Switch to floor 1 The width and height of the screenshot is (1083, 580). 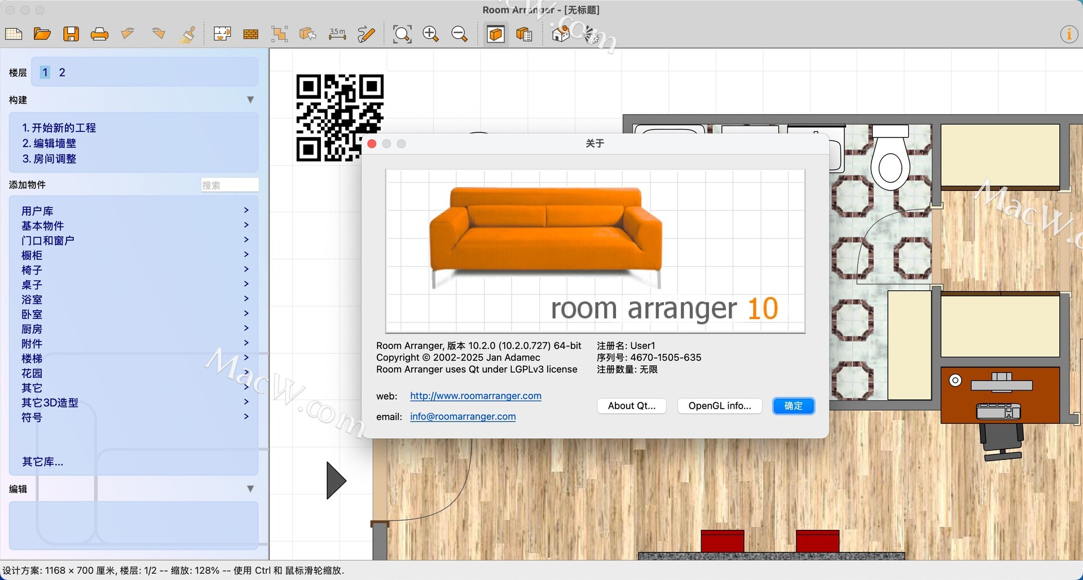[45, 72]
